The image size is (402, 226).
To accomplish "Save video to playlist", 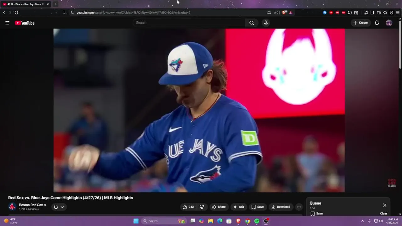I will pyautogui.click(x=258, y=207).
